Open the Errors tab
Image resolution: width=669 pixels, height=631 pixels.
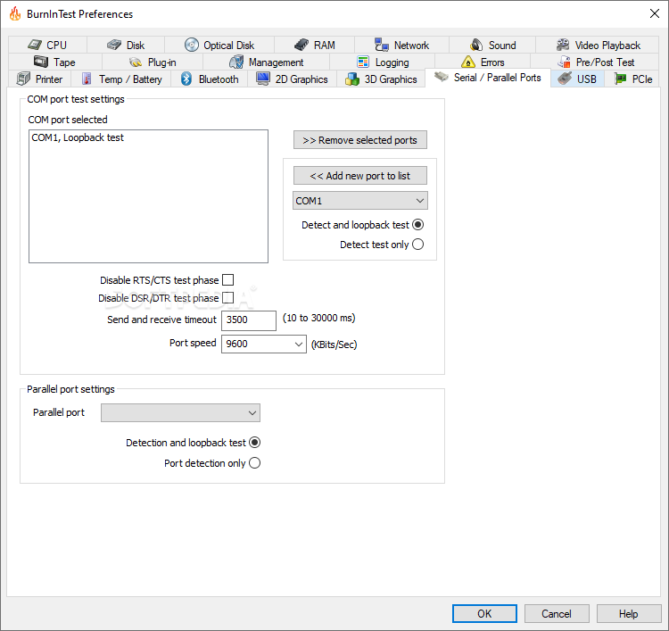click(x=483, y=62)
